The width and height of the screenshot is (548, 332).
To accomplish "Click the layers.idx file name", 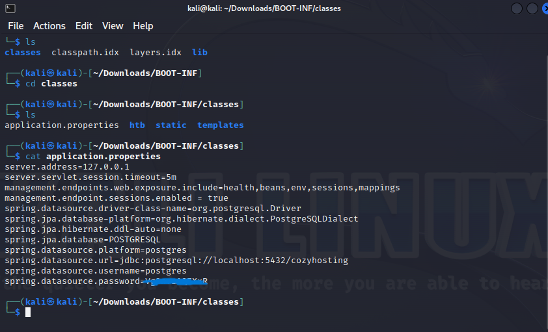I will (x=156, y=52).
